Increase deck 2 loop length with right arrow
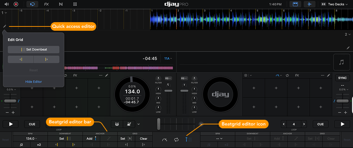Screen dimensions: 353x148 click(x=304, y=124)
